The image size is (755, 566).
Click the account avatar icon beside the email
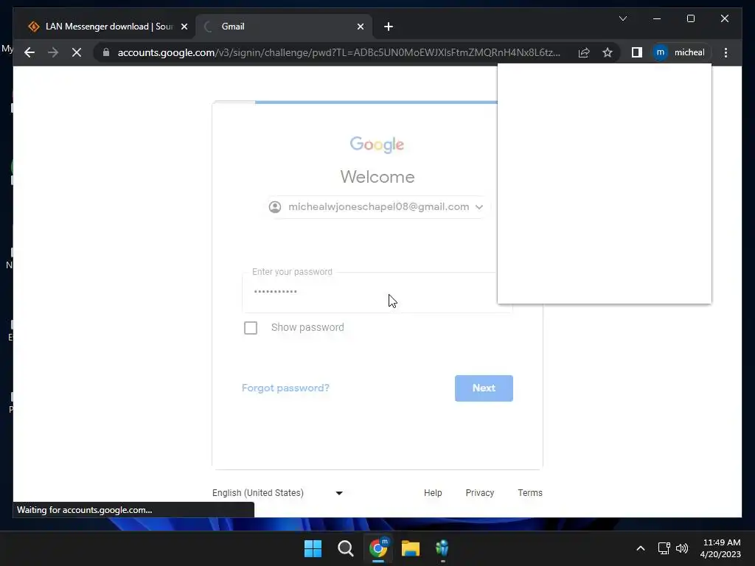pyautogui.click(x=275, y=207)
